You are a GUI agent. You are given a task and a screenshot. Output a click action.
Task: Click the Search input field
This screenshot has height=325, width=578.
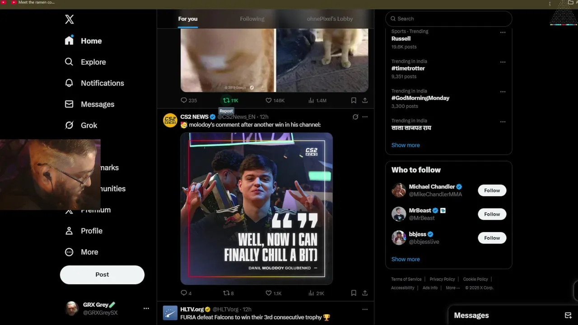[448, 19]
